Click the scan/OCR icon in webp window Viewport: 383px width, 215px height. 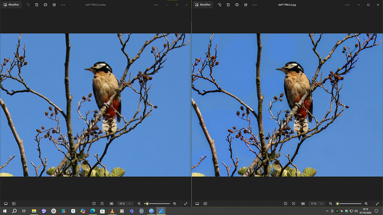tap(102, 204)
